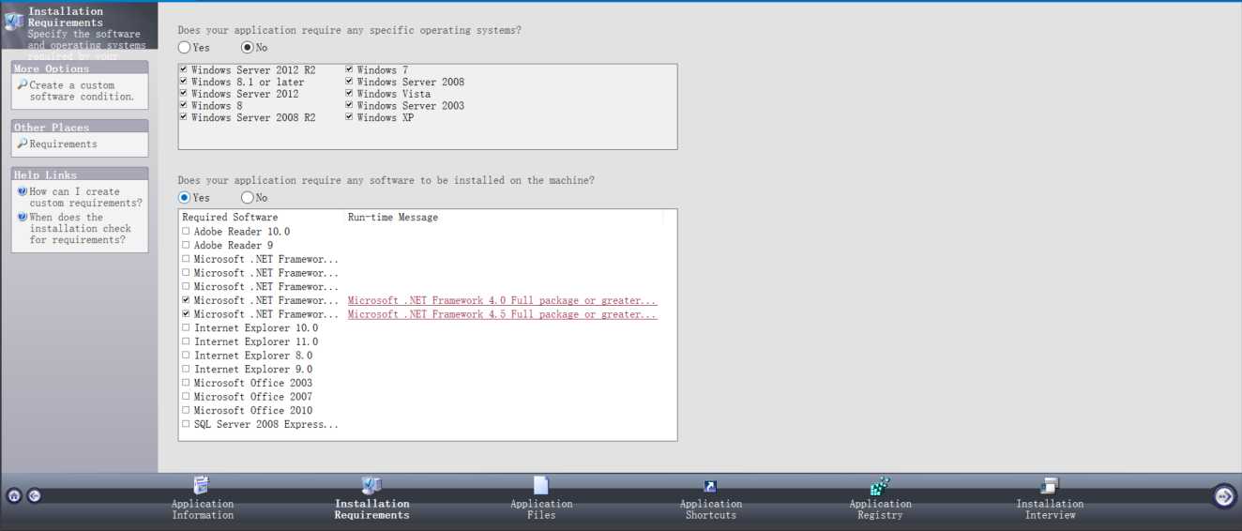Check Adobe Reader 9 requirement
This screenshot has width=1242, height=531.
(186, 245)
